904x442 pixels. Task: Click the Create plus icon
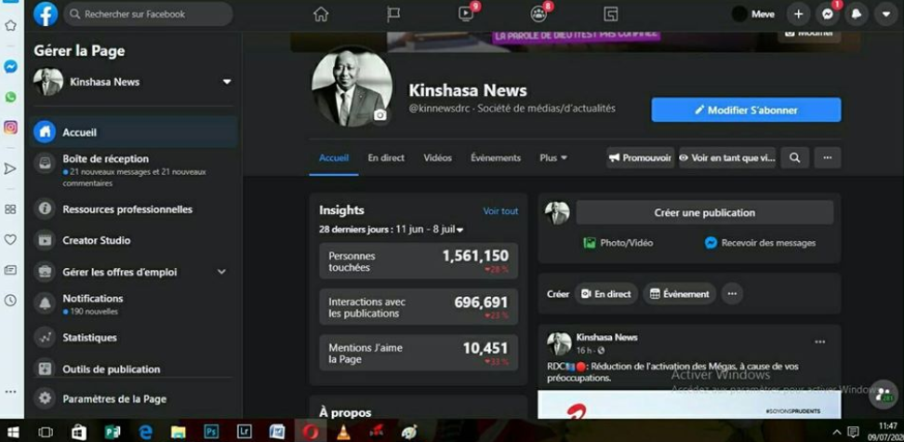(x=798, y=15)
